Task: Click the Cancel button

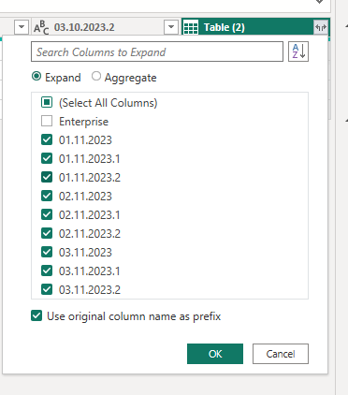Action: [x=281, y=354]
